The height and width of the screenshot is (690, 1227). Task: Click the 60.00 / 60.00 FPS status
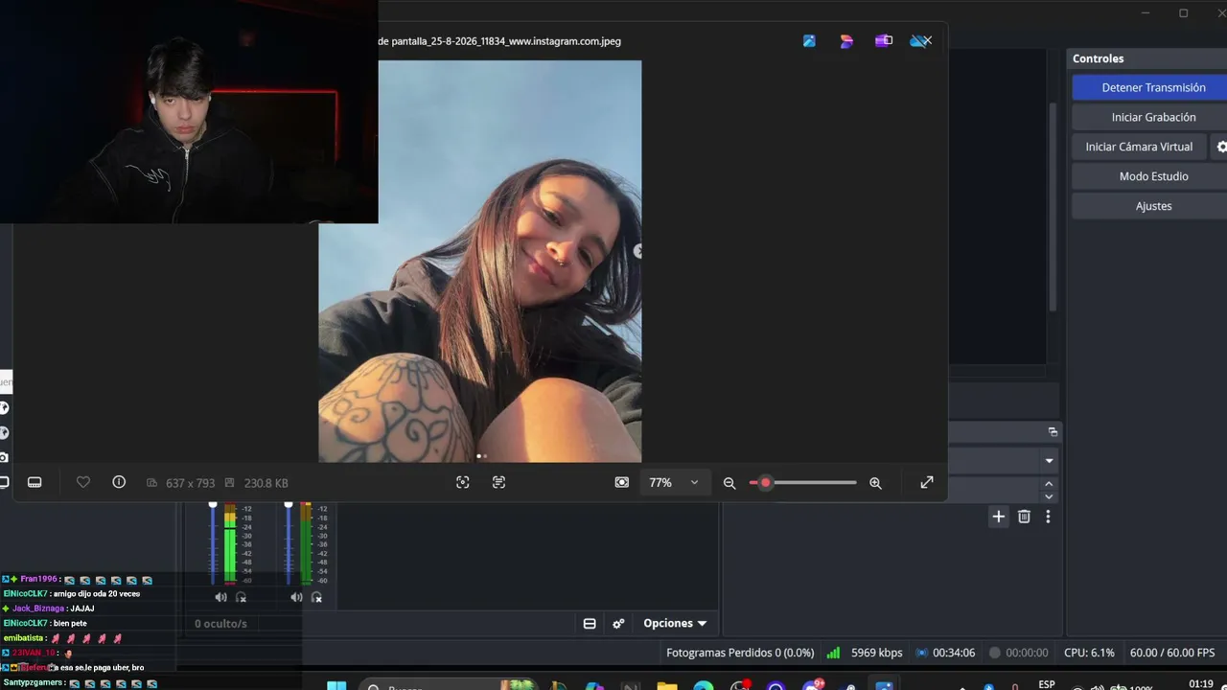tap(1172, 653)
